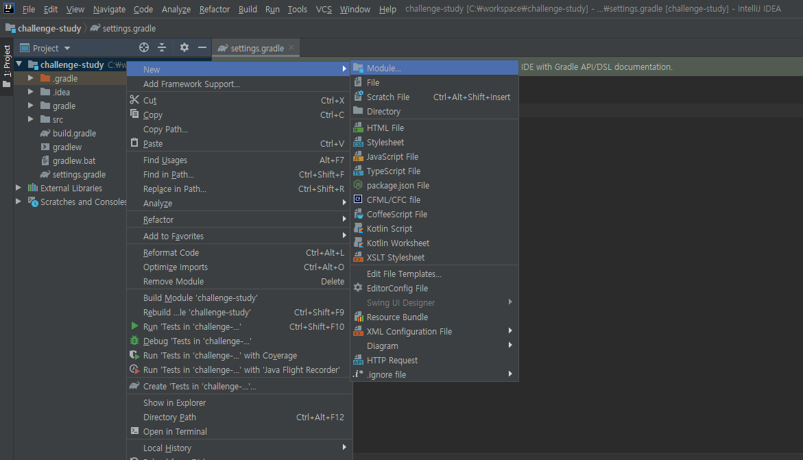Open Local History submenu
Image resolution: width=803 pixels, height=460 pixels.
(239, 448)
